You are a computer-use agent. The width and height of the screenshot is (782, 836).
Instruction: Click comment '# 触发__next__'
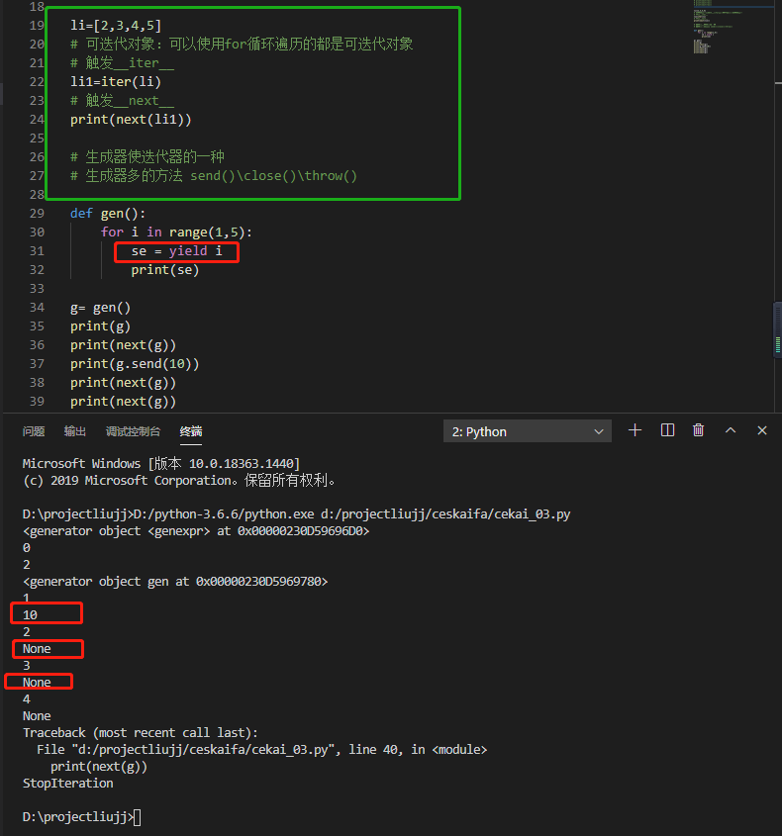(122, 101)
